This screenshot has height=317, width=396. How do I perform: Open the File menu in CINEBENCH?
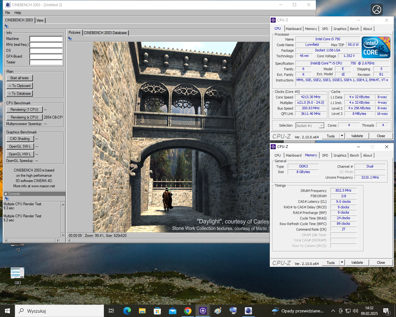coord(8,13)
